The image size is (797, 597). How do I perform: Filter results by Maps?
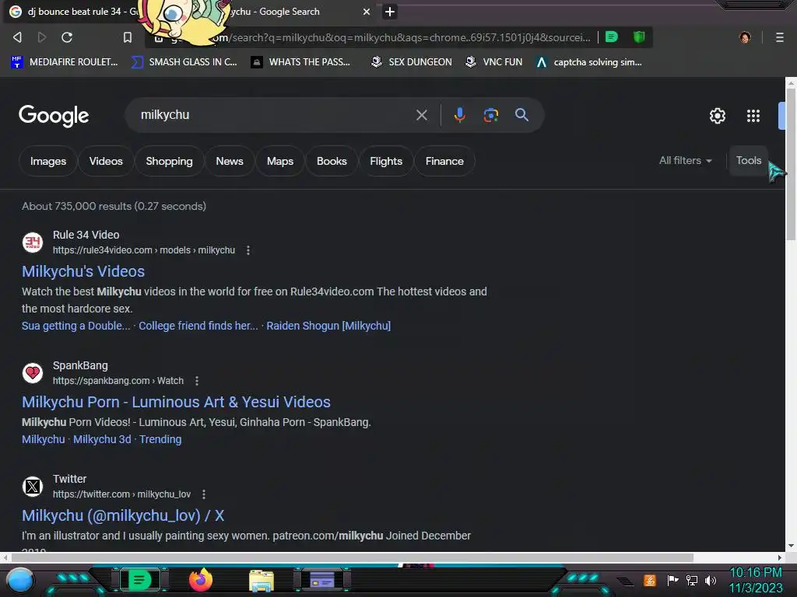coord(280,161)
